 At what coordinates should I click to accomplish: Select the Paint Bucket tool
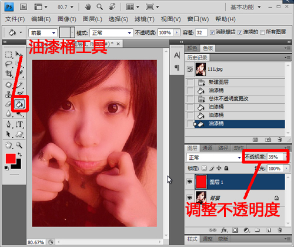pos(19,104)
